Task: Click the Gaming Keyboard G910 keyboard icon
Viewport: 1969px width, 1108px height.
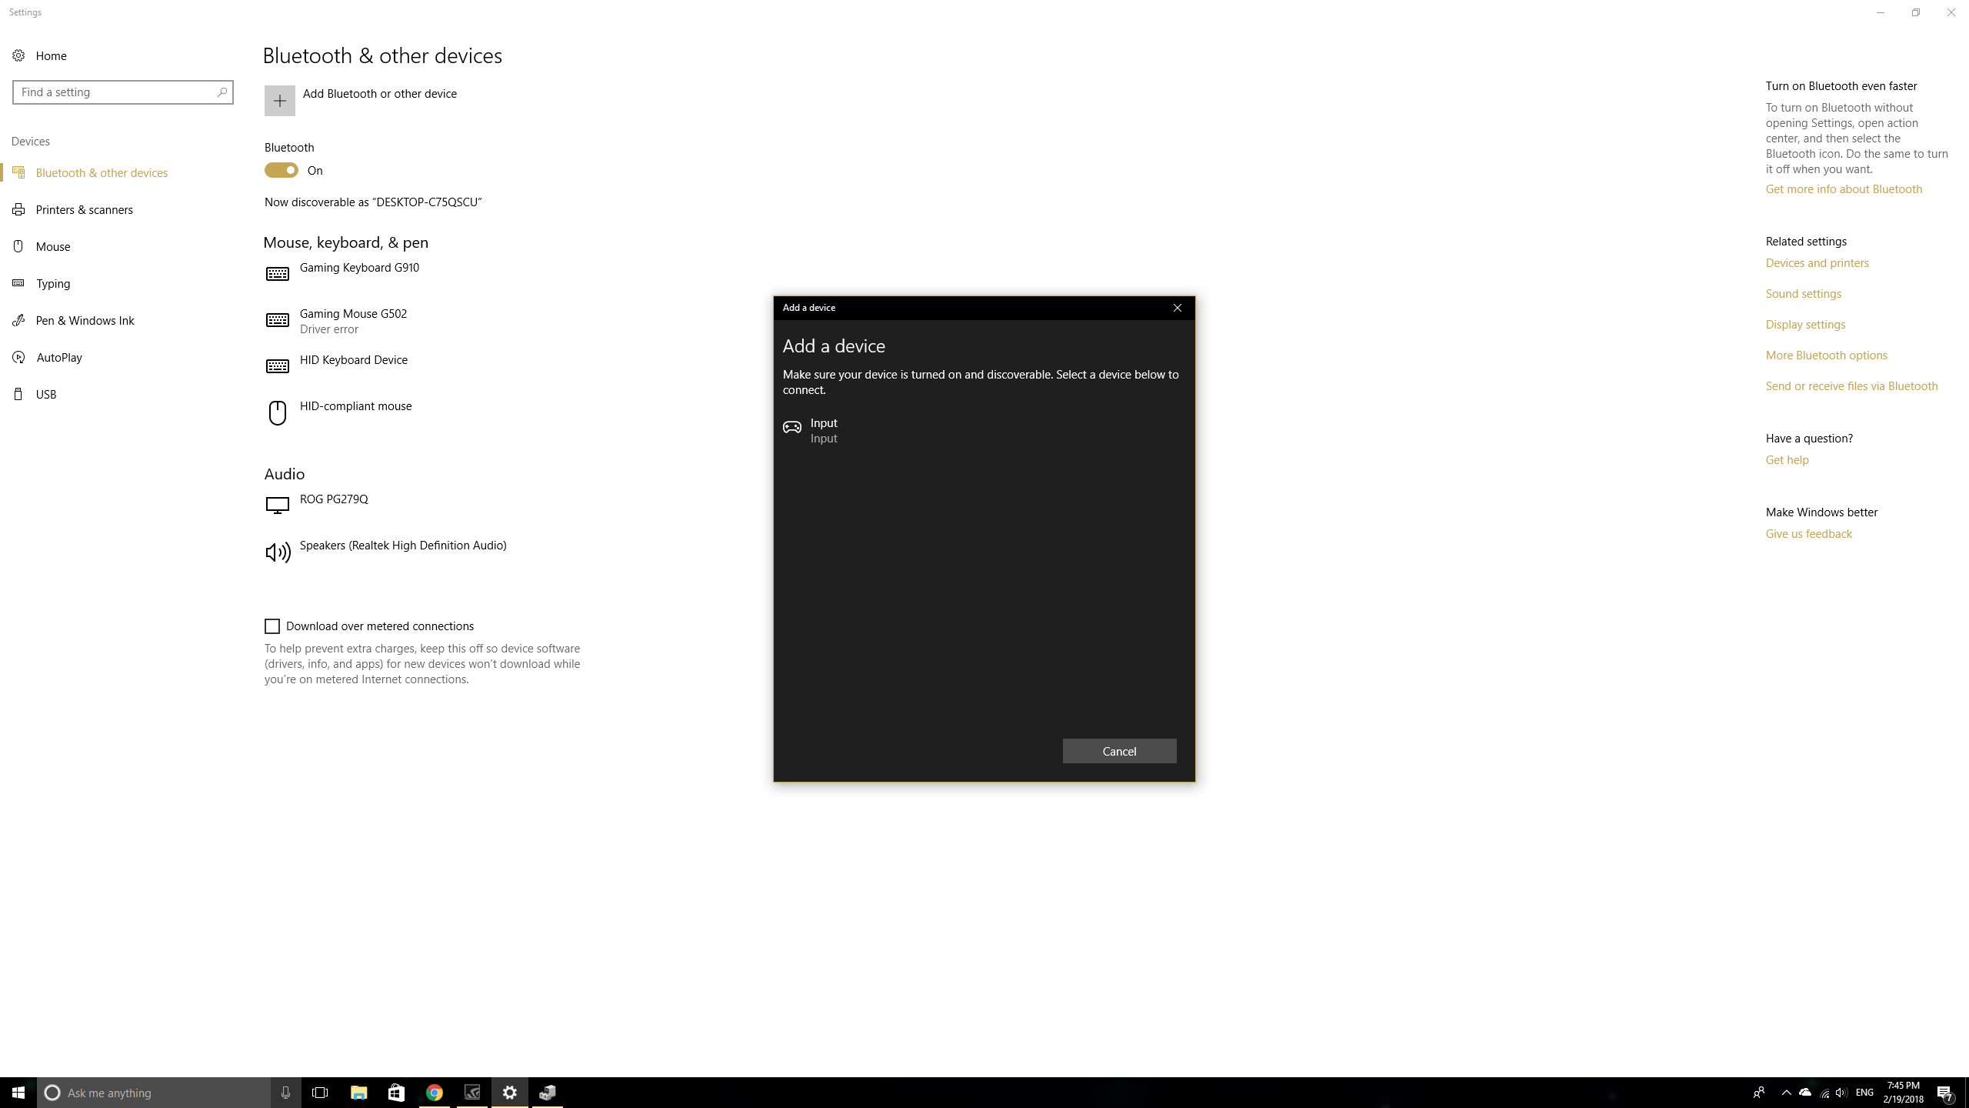Action: click(x=277, y=274)
